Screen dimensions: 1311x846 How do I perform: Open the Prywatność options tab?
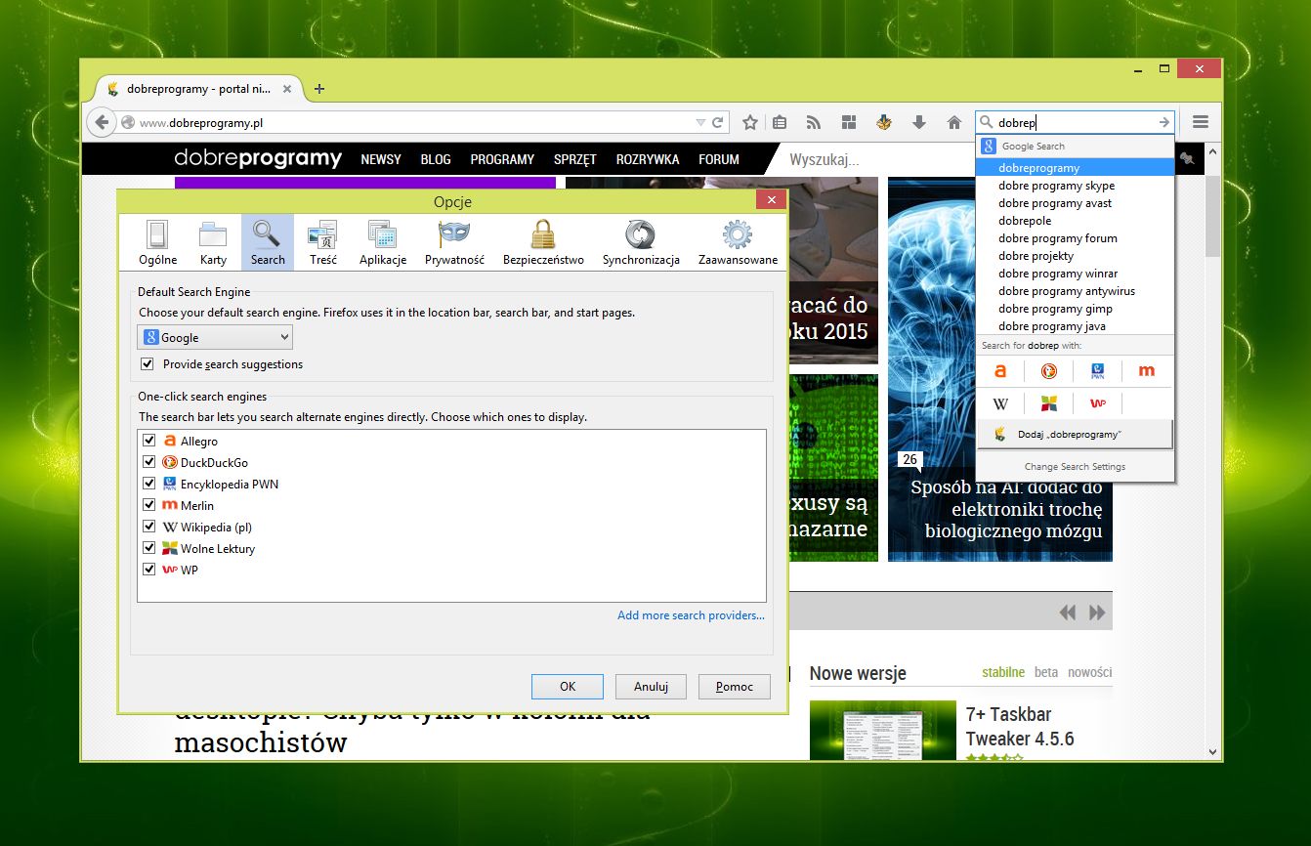coord(454,242)
